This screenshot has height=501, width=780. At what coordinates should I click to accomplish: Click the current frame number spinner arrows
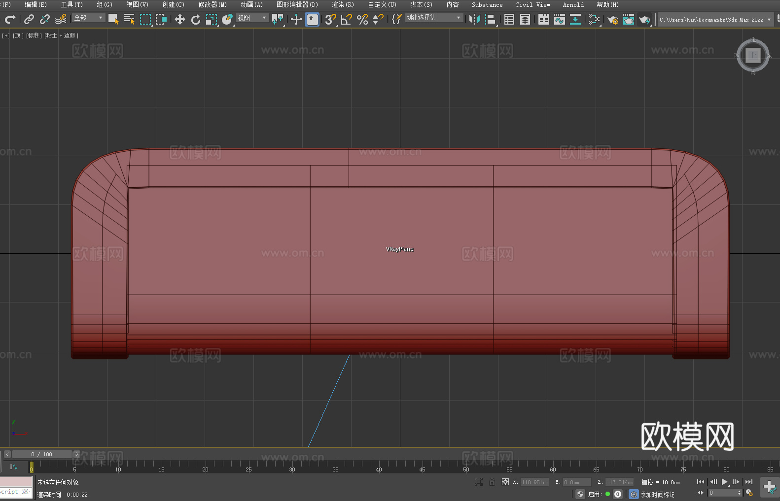(x=739, y=493)
